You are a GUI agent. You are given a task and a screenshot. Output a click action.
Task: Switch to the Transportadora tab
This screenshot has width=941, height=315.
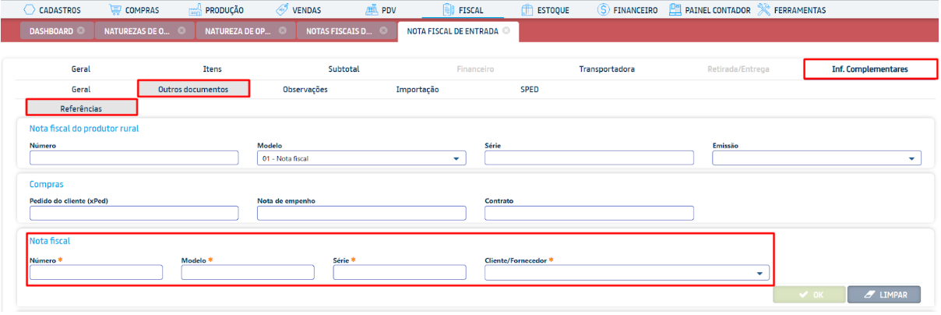coord(606,69)
